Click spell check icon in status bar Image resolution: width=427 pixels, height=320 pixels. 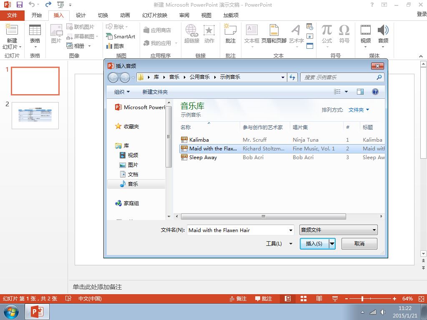(68, 298)
